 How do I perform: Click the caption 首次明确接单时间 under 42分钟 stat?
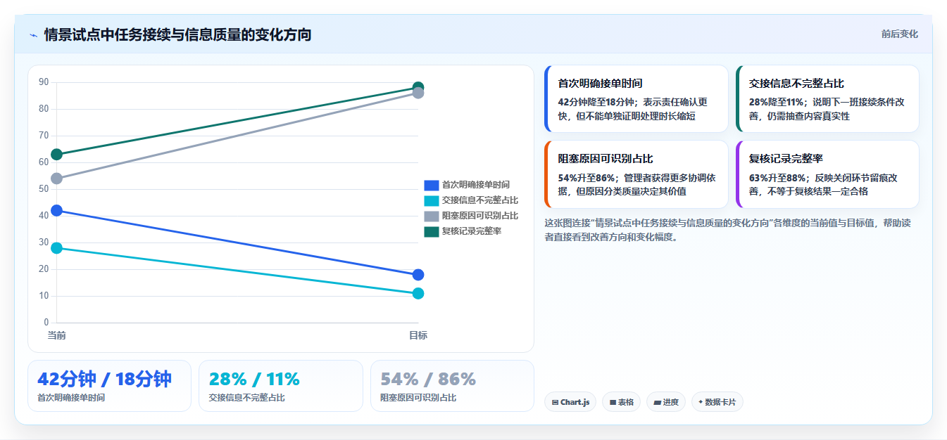pos(71,398)
